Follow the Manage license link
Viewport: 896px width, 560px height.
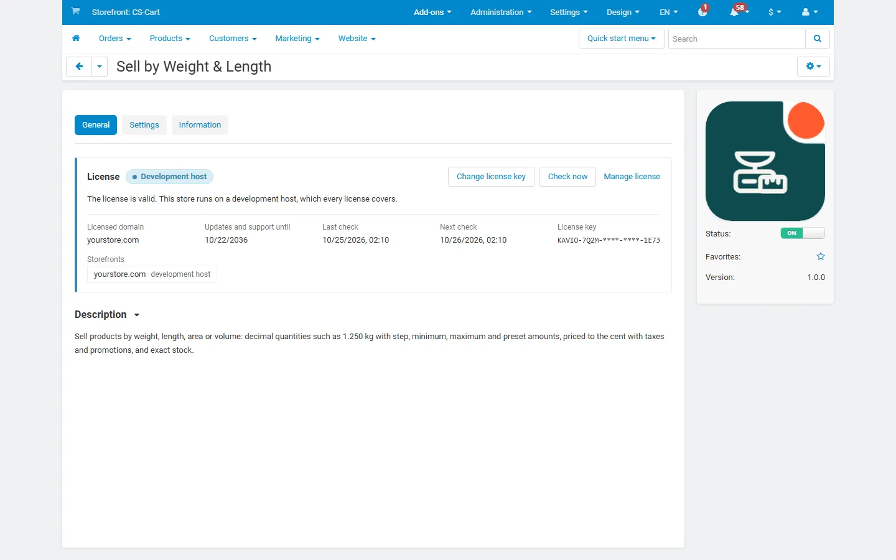632,177
